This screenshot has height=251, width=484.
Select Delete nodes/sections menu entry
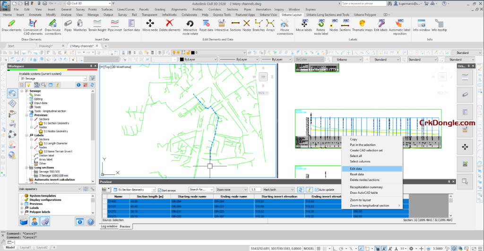click(x=372, y=180)
